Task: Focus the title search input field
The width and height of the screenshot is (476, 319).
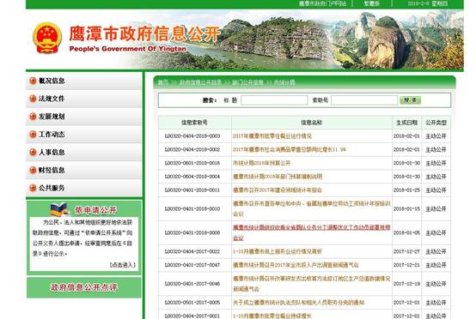Action: click(x=274, y=100)
